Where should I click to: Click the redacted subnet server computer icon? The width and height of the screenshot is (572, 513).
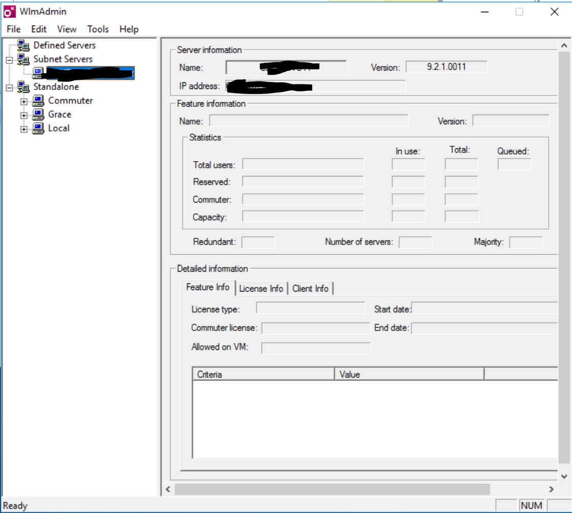pyautogui.click(x=37, y=73)
